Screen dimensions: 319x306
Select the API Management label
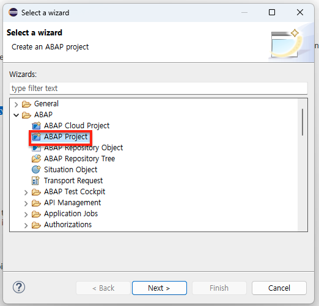72,203
